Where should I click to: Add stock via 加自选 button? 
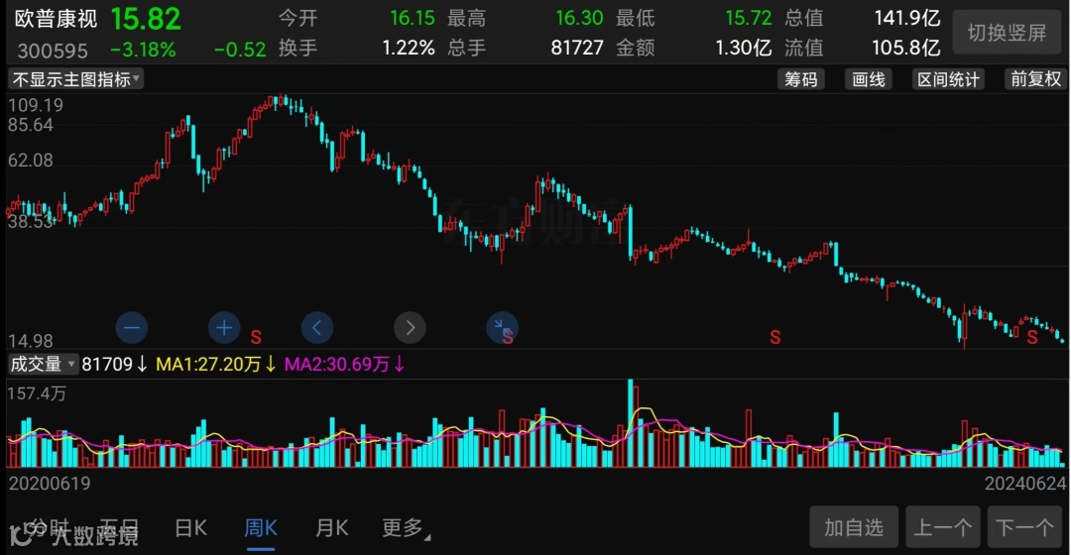(x=854, y=527)
